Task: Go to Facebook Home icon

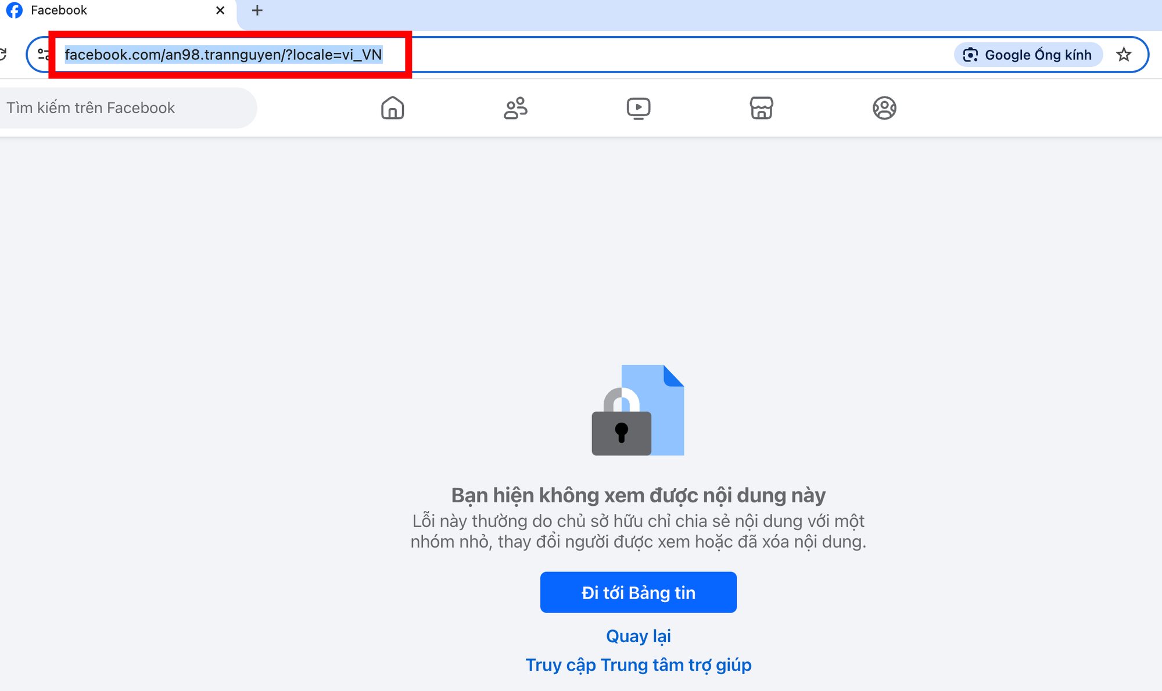Action: coord(392,108)
